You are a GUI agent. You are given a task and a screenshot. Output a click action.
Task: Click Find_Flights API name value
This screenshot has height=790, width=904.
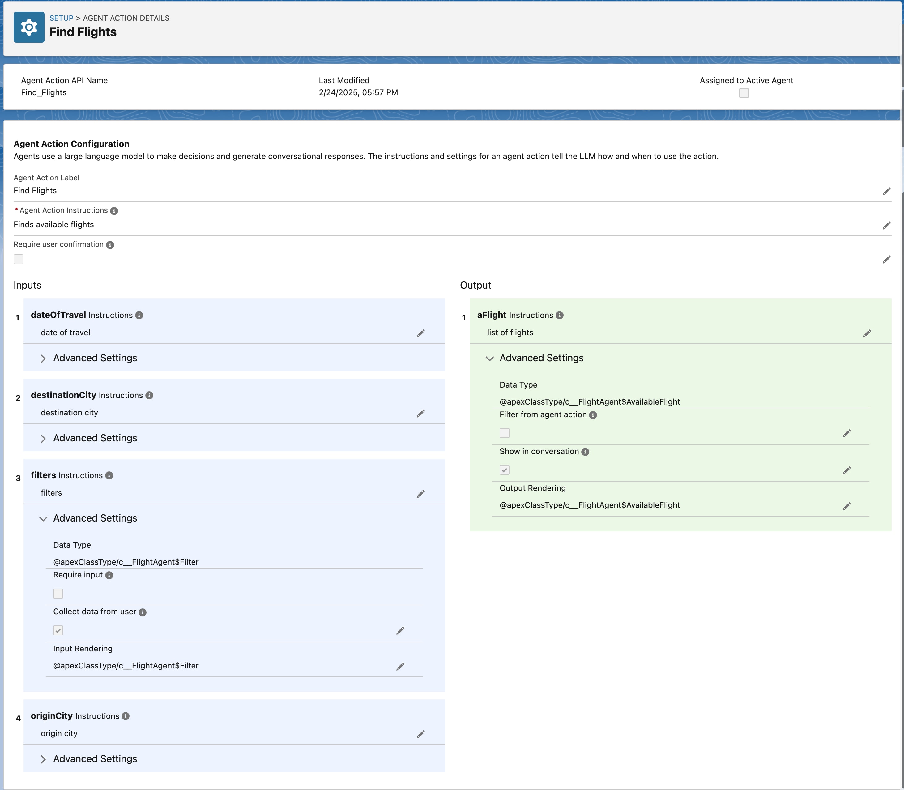(x=44, y=92)
